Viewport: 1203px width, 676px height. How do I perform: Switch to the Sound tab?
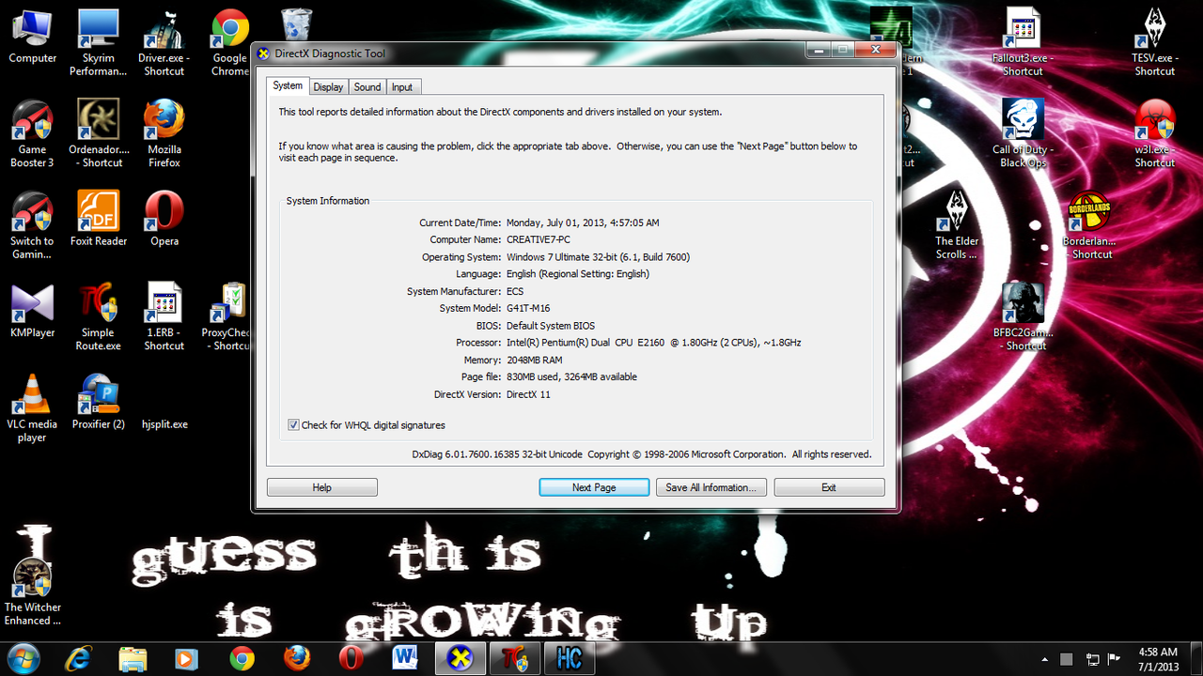(367, 87)
